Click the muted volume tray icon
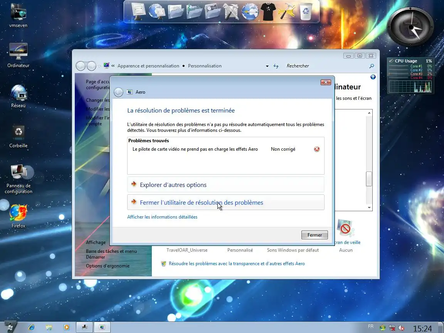Image resolution: width=444 pixels, height=333 pixels. tap(401, 328)
